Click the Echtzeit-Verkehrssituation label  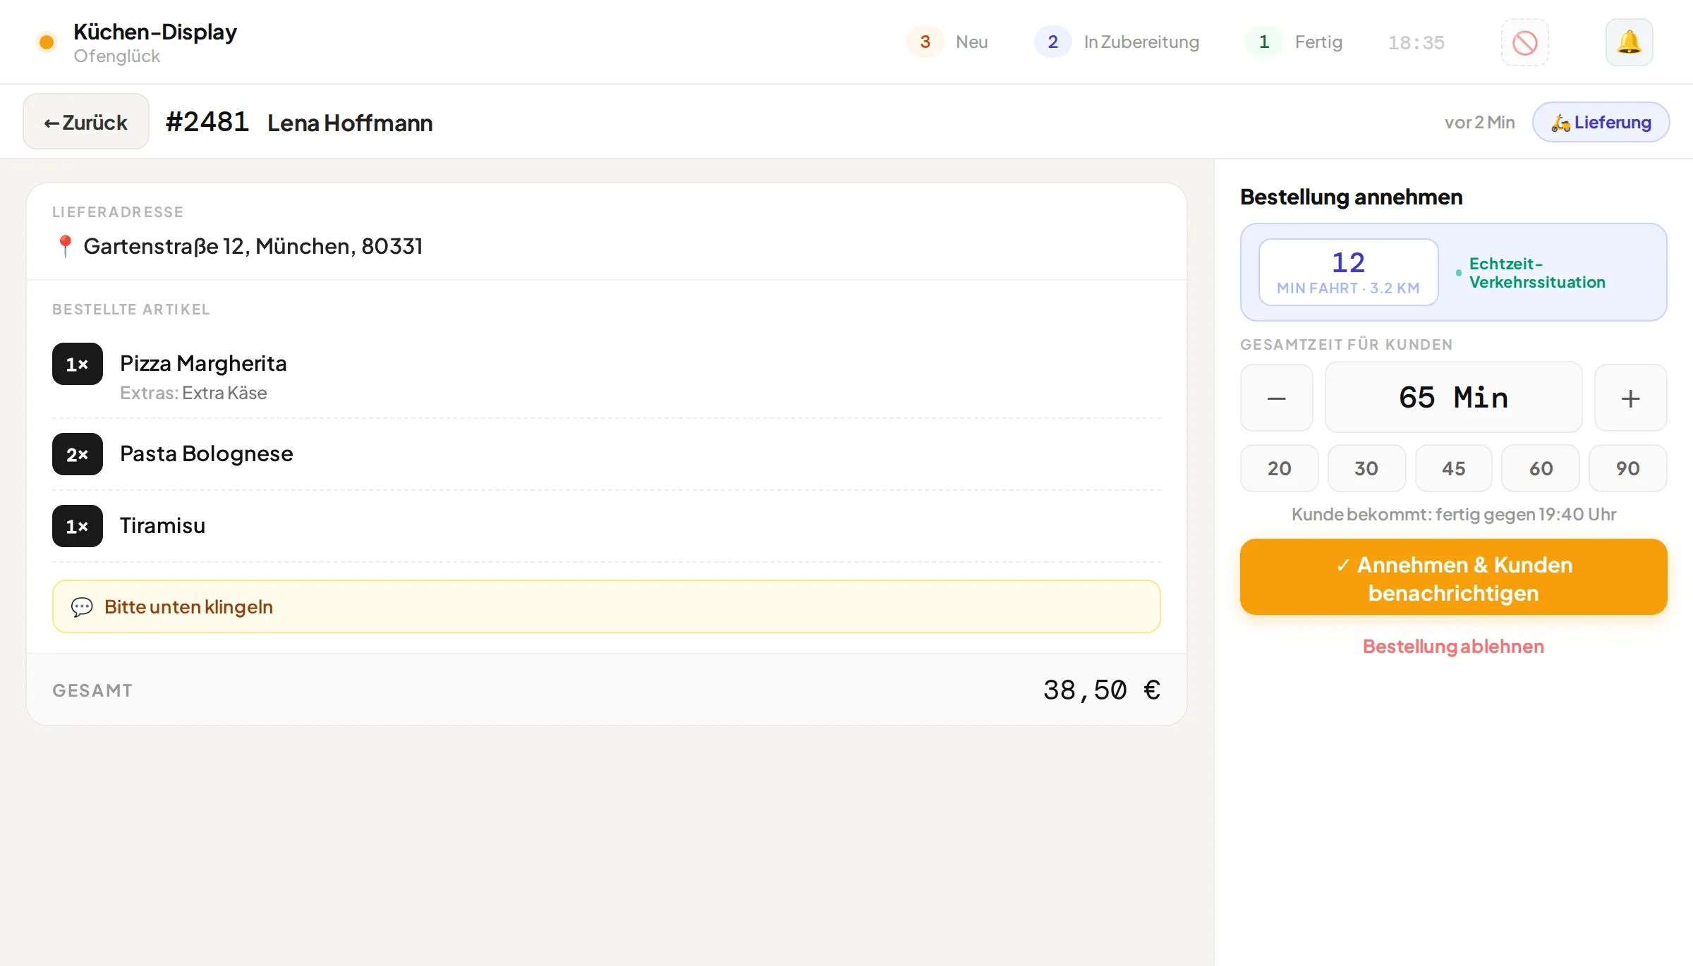pyautogui.click(x=1537, y=273)
